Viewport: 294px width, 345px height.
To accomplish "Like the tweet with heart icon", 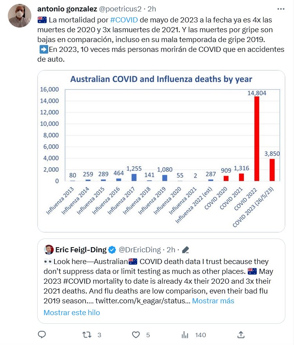I will click(136, 335).
